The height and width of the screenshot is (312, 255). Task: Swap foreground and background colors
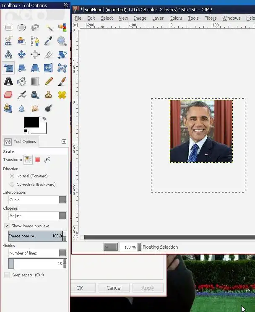(x=44, y=119)
